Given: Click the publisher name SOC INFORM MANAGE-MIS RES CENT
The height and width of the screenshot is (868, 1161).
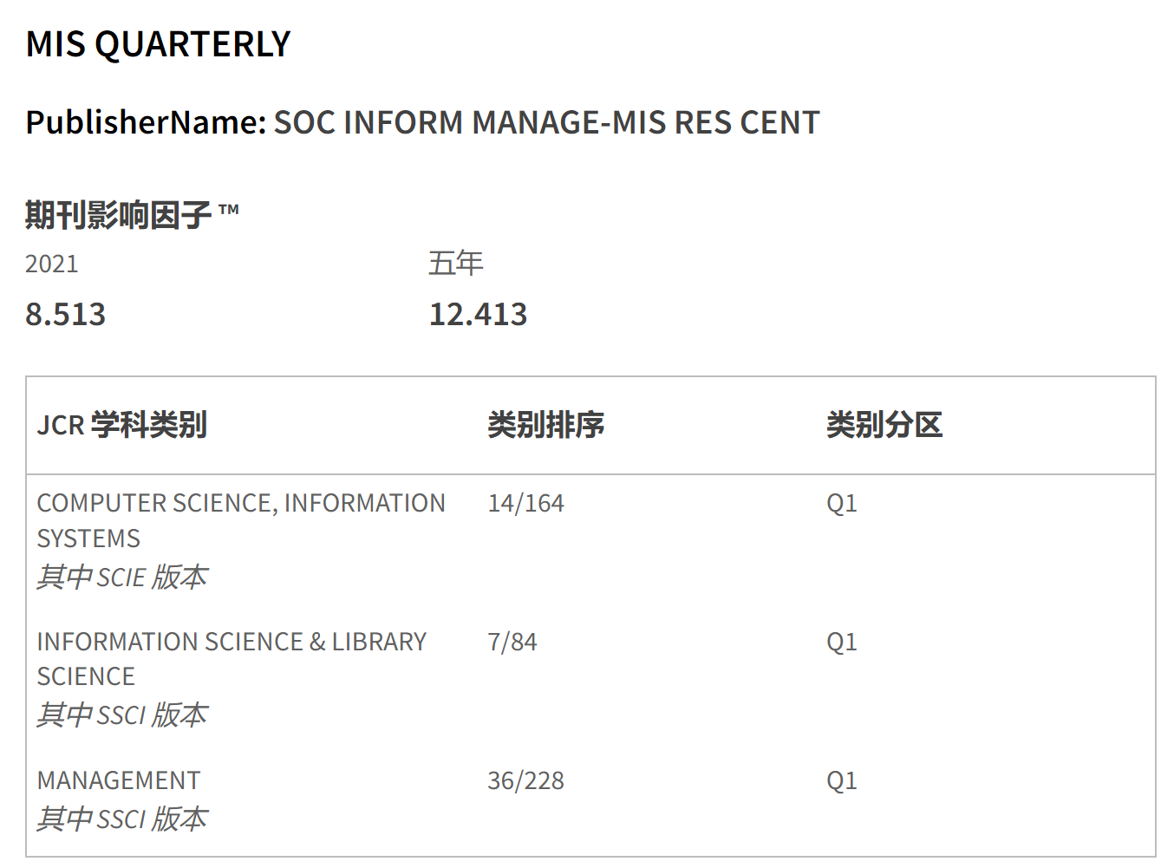Looking at the screenshot, I should pos(546,123).
